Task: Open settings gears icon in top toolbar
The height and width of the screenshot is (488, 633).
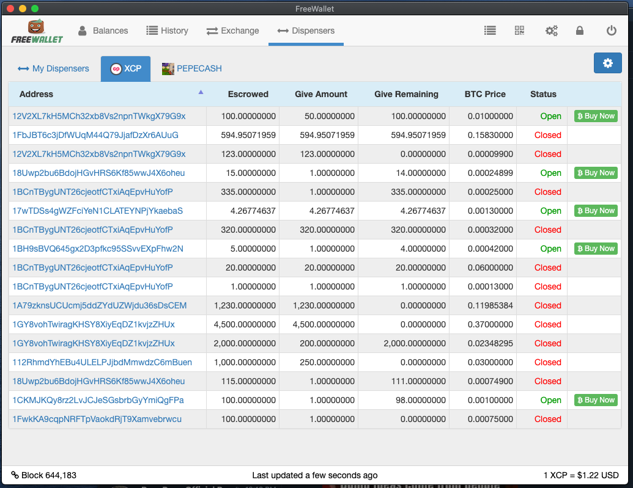Action: point(552,31)
